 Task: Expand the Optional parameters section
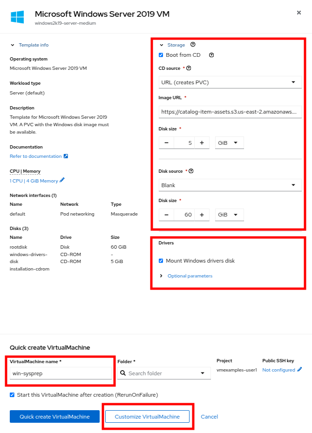[x=190, y=276]
